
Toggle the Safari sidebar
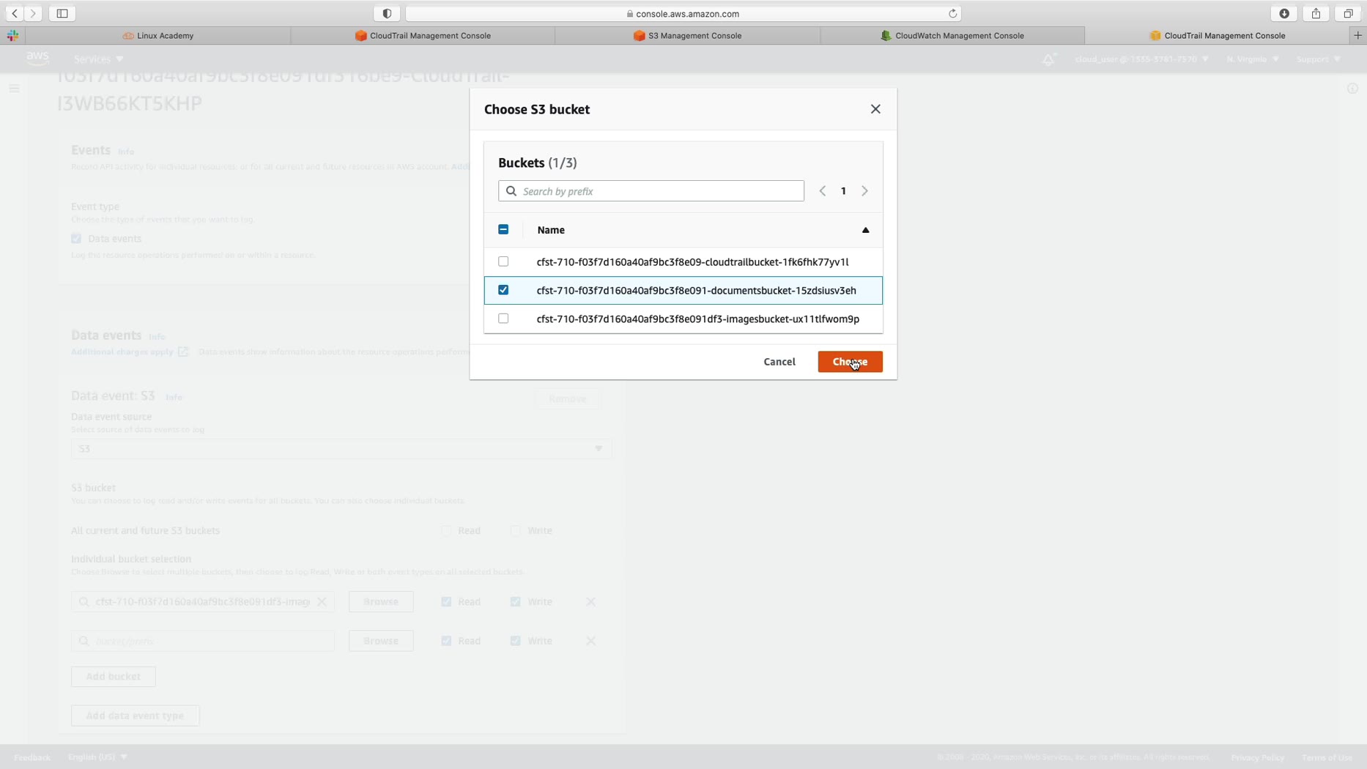point(62,13)
